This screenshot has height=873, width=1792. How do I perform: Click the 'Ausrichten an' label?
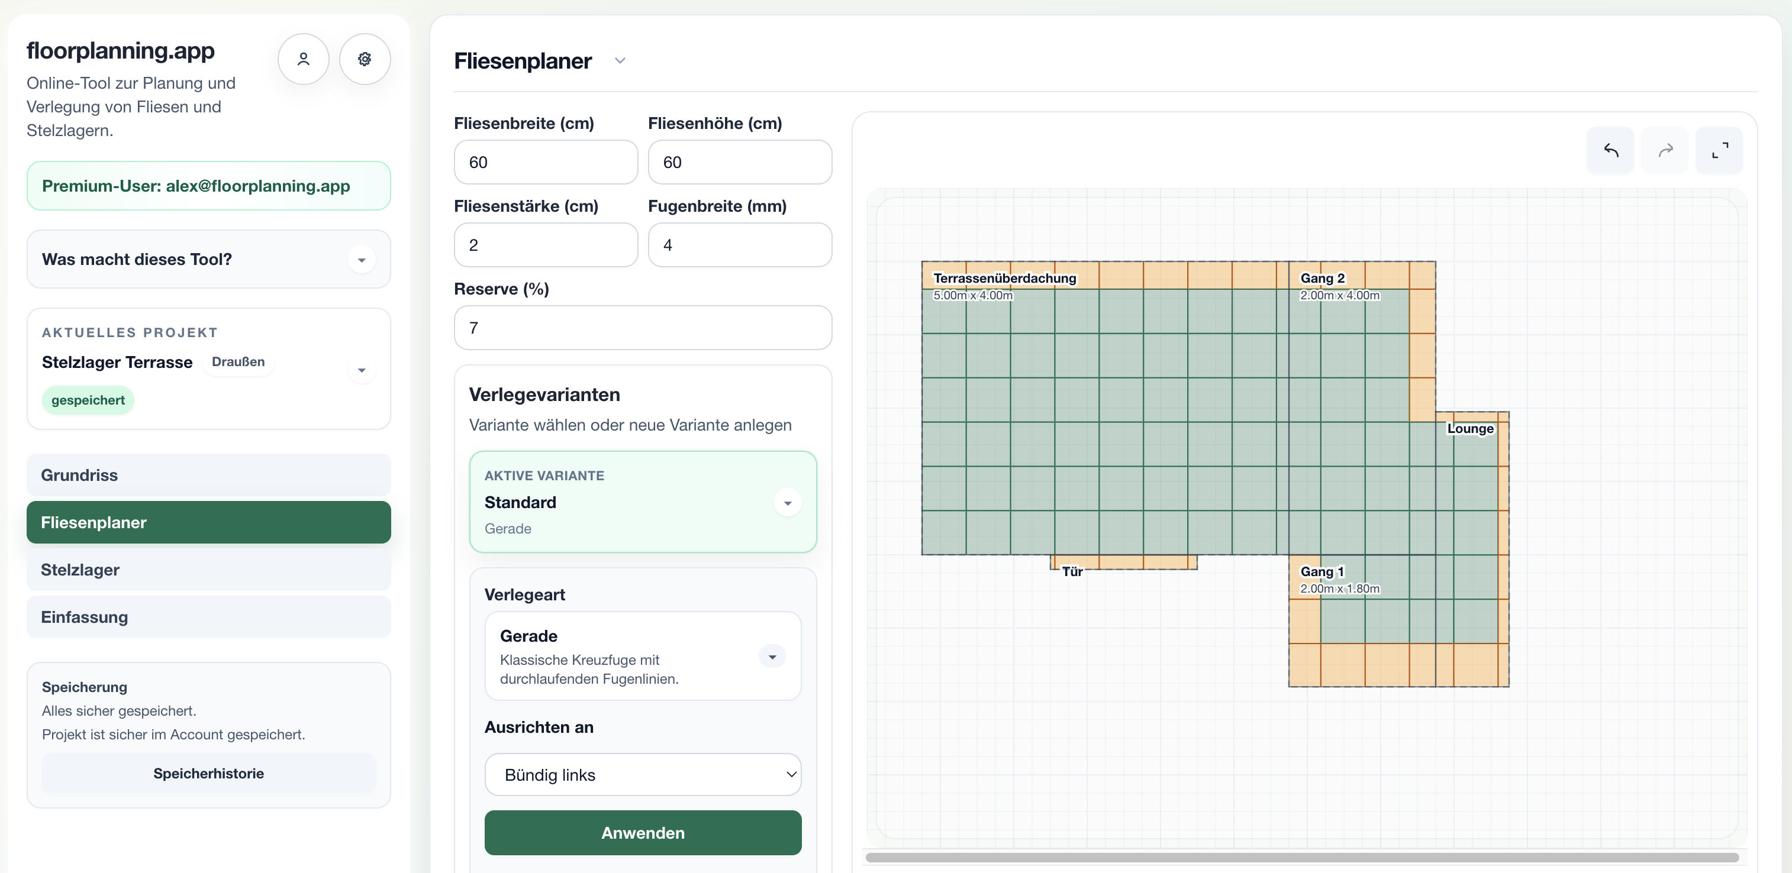[539, 727]
